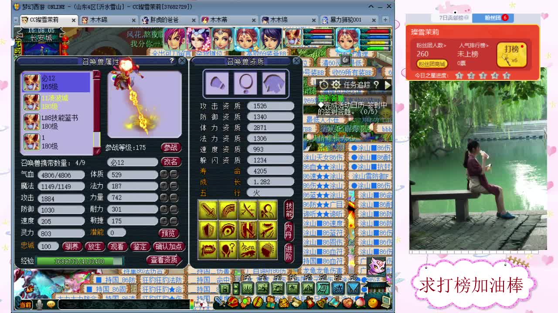Switch to the 胖虎的爸爸 tab

point(168,20)
